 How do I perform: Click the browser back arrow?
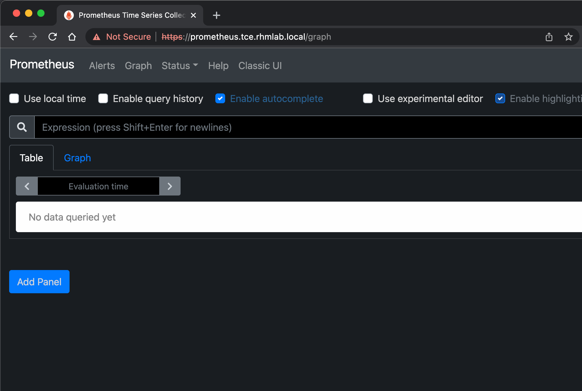click(x=13, y=37)
